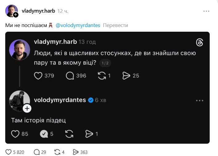Open the 396 replies on embedded post

pyautogui.click(x=71, y=75)
